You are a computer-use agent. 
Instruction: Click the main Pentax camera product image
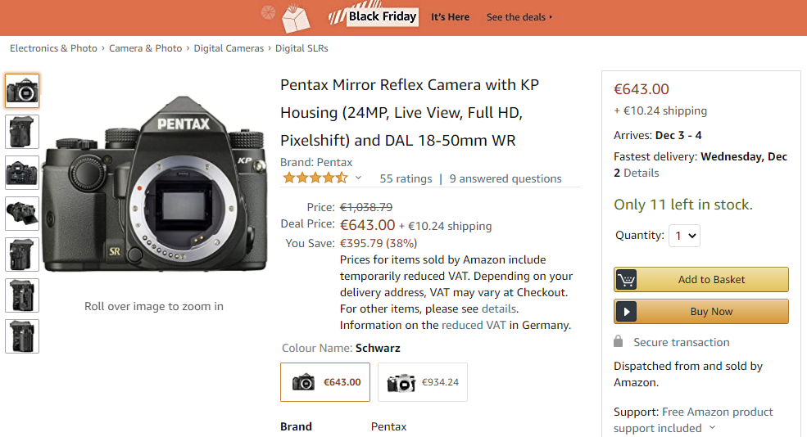point(154,183)
